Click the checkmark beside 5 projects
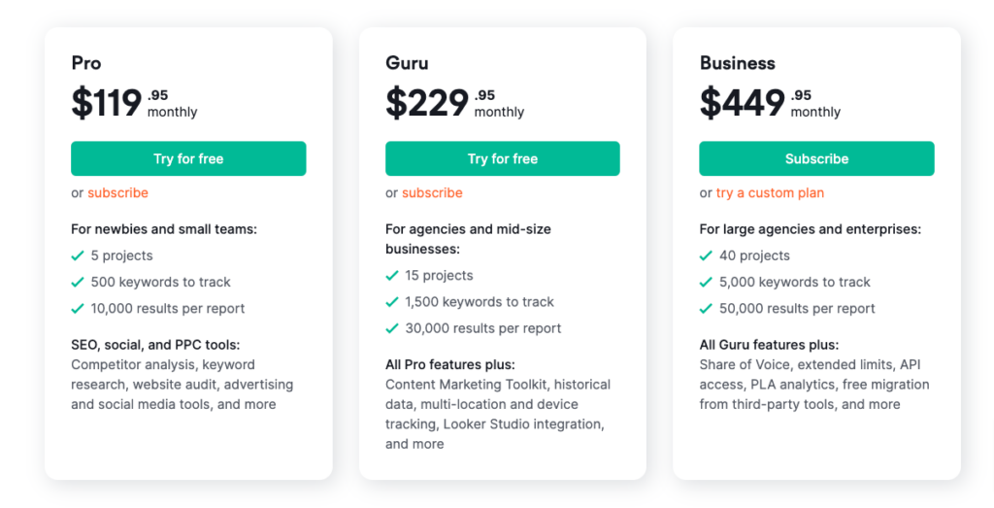Image resolution: width=994 pixels, height=508 pixels. coord(78,255)
